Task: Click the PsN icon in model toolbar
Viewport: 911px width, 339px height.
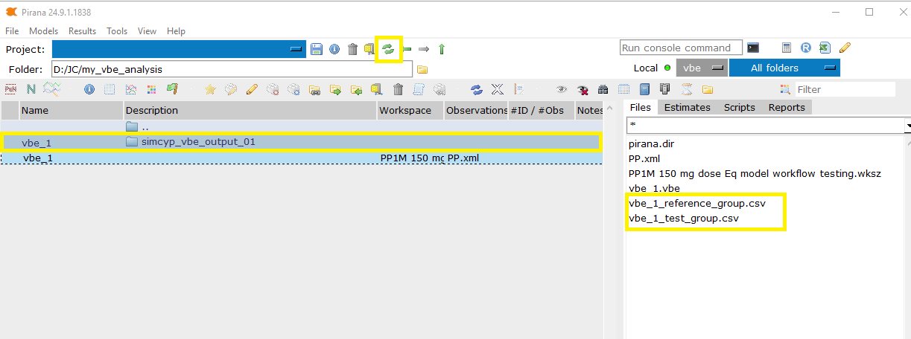Action: [x=10, y=89]
